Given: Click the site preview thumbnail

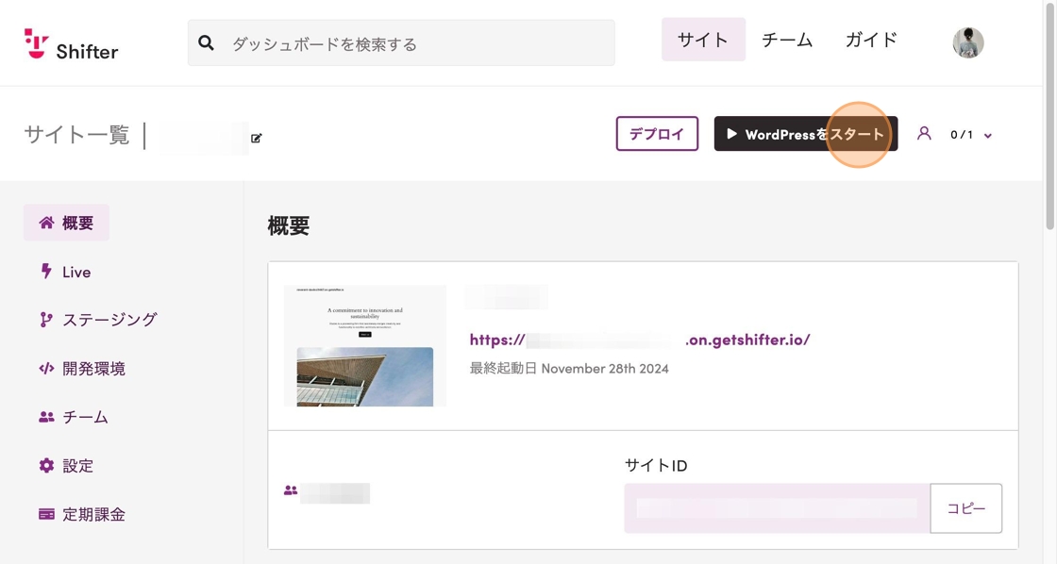Looking at the screenshot, I should pos(364,346).
